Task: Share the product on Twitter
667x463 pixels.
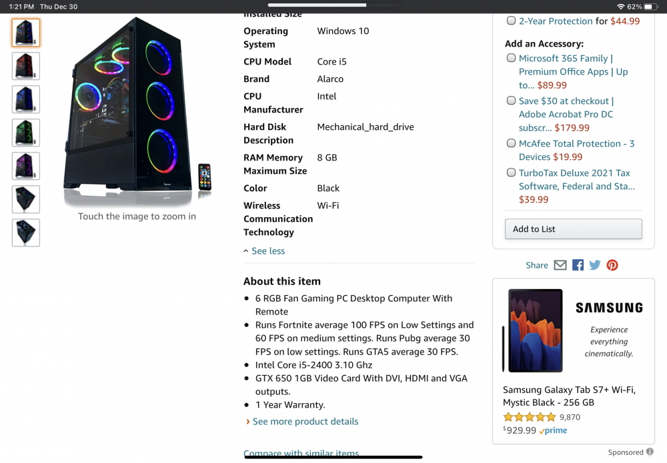Action: click(594, 264)
